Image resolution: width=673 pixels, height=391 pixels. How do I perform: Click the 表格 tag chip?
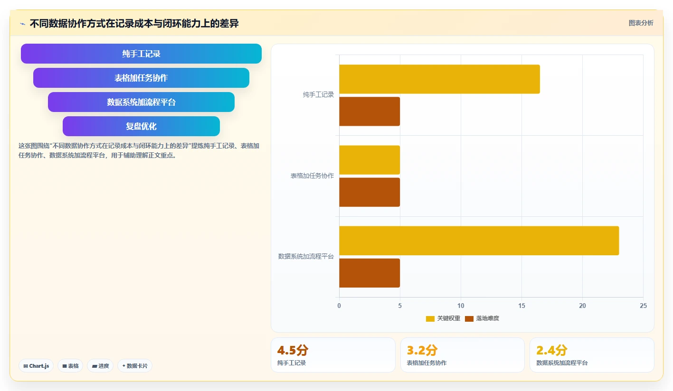70,366
